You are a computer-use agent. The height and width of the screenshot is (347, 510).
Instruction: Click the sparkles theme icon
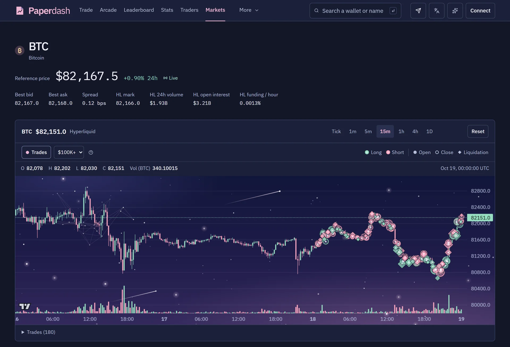[455, 11]
